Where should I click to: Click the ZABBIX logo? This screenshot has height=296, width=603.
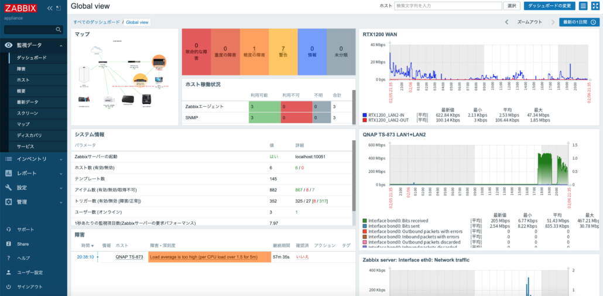20,8
